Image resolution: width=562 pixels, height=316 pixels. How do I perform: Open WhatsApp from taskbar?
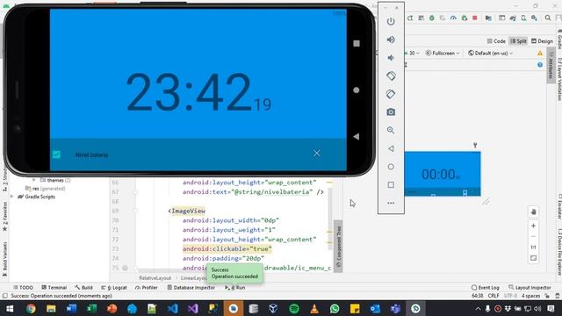click(335, 308)
